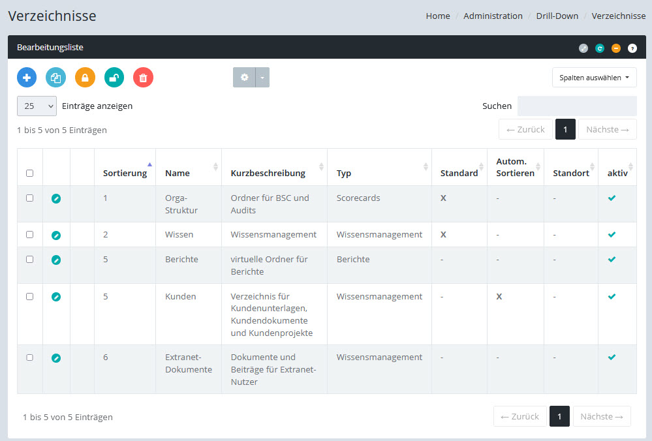This screenshot has width=652, height=441.
Task: Check the Orga-Struktur row checkbox
Action: [x=29, y=198]
